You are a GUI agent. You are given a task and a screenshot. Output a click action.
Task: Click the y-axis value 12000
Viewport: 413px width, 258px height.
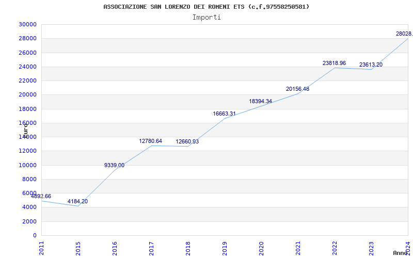pyautogui.click(x=27, y=151)
